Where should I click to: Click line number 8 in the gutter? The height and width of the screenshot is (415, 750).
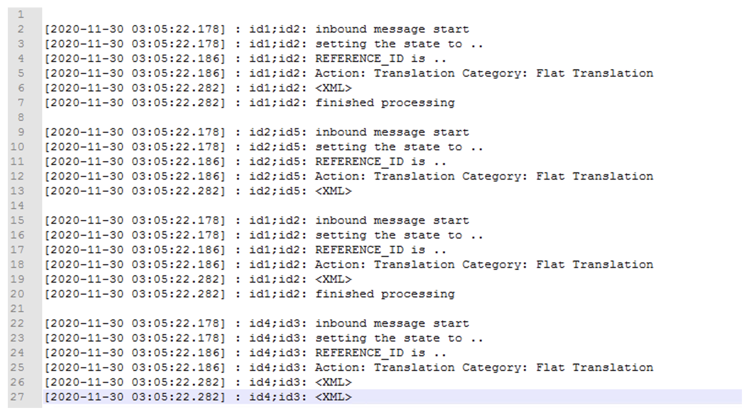20,117
